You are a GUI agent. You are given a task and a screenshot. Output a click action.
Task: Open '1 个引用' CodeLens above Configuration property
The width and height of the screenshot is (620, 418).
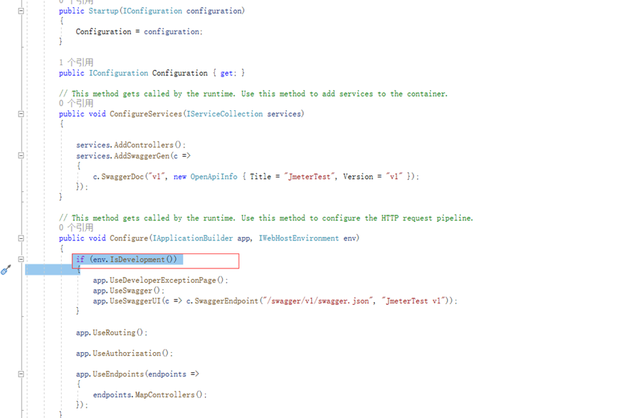[76, 62]
